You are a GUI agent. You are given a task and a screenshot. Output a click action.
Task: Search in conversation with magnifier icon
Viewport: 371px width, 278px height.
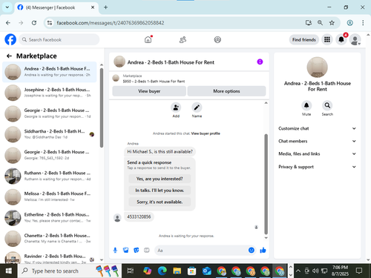pos(327,105)
